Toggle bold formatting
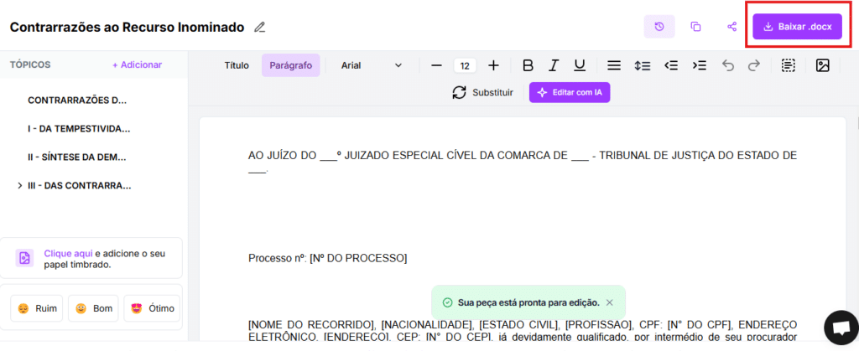This screenshot has width=859, height=351. coord(528,65)
